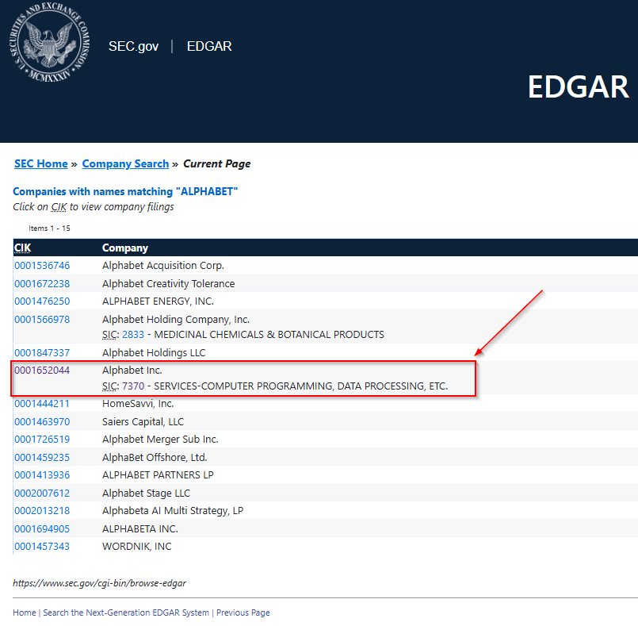Open CIK 0001566978 for Alphabet Holding Company
This screenshot has width=638, height=626.
click(42, 320)
